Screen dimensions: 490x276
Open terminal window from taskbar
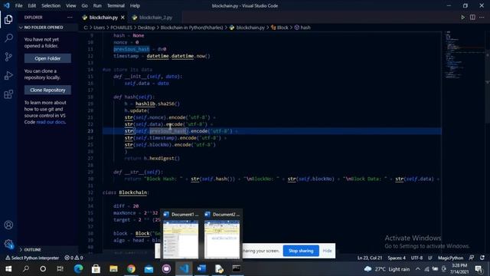tap(237, 269)
